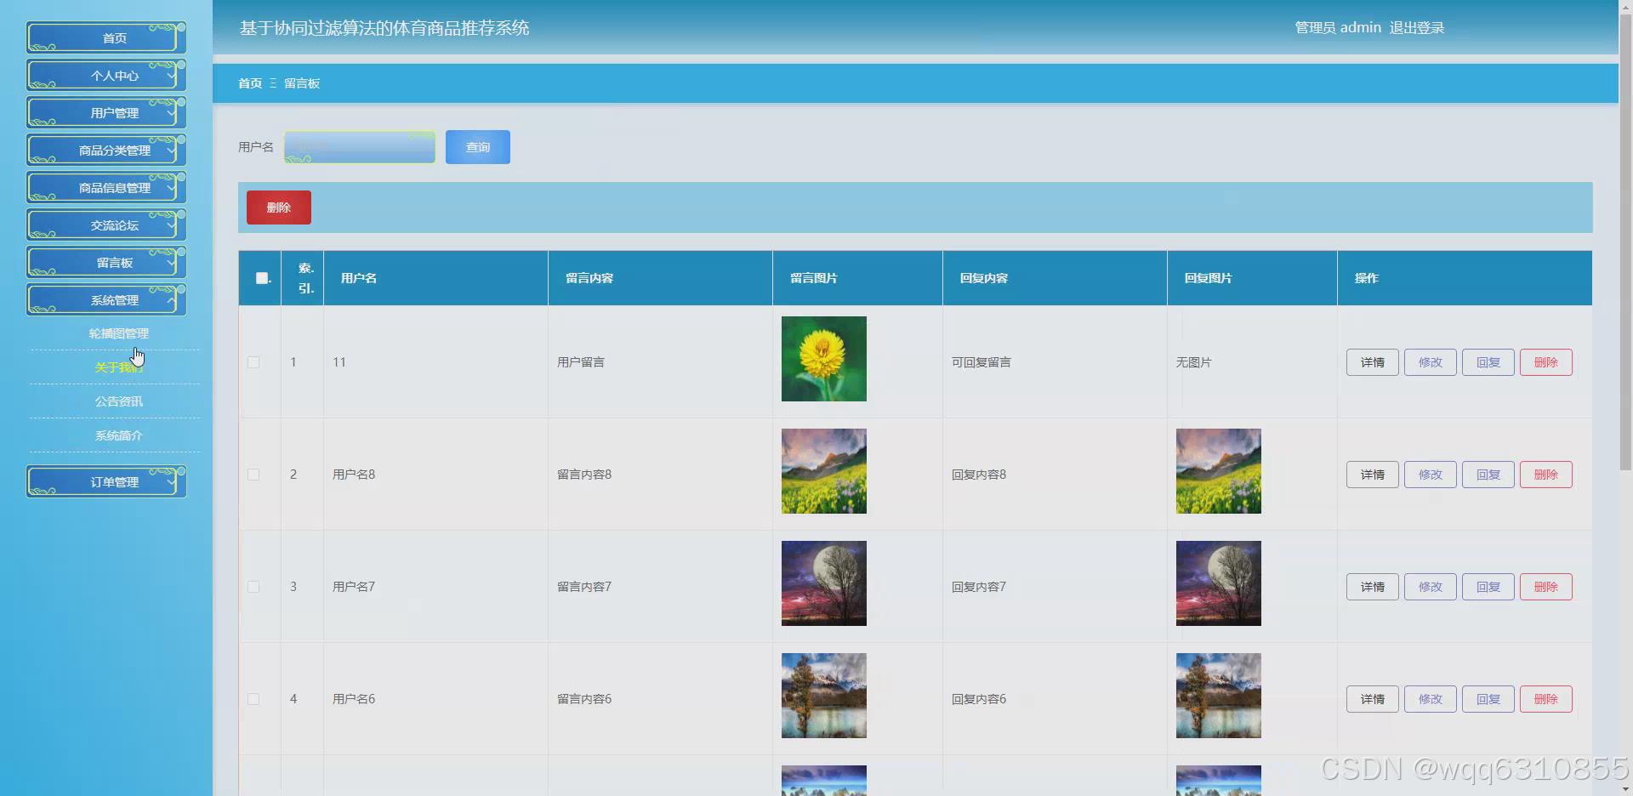Click 详情 for row 用户名8
The image size is (1633, 796).
point(1373,475)
